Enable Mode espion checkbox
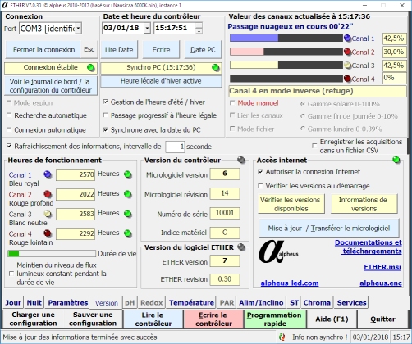Image resolution: width=412 pixels, height=344 pixels. tap(9, 102)
